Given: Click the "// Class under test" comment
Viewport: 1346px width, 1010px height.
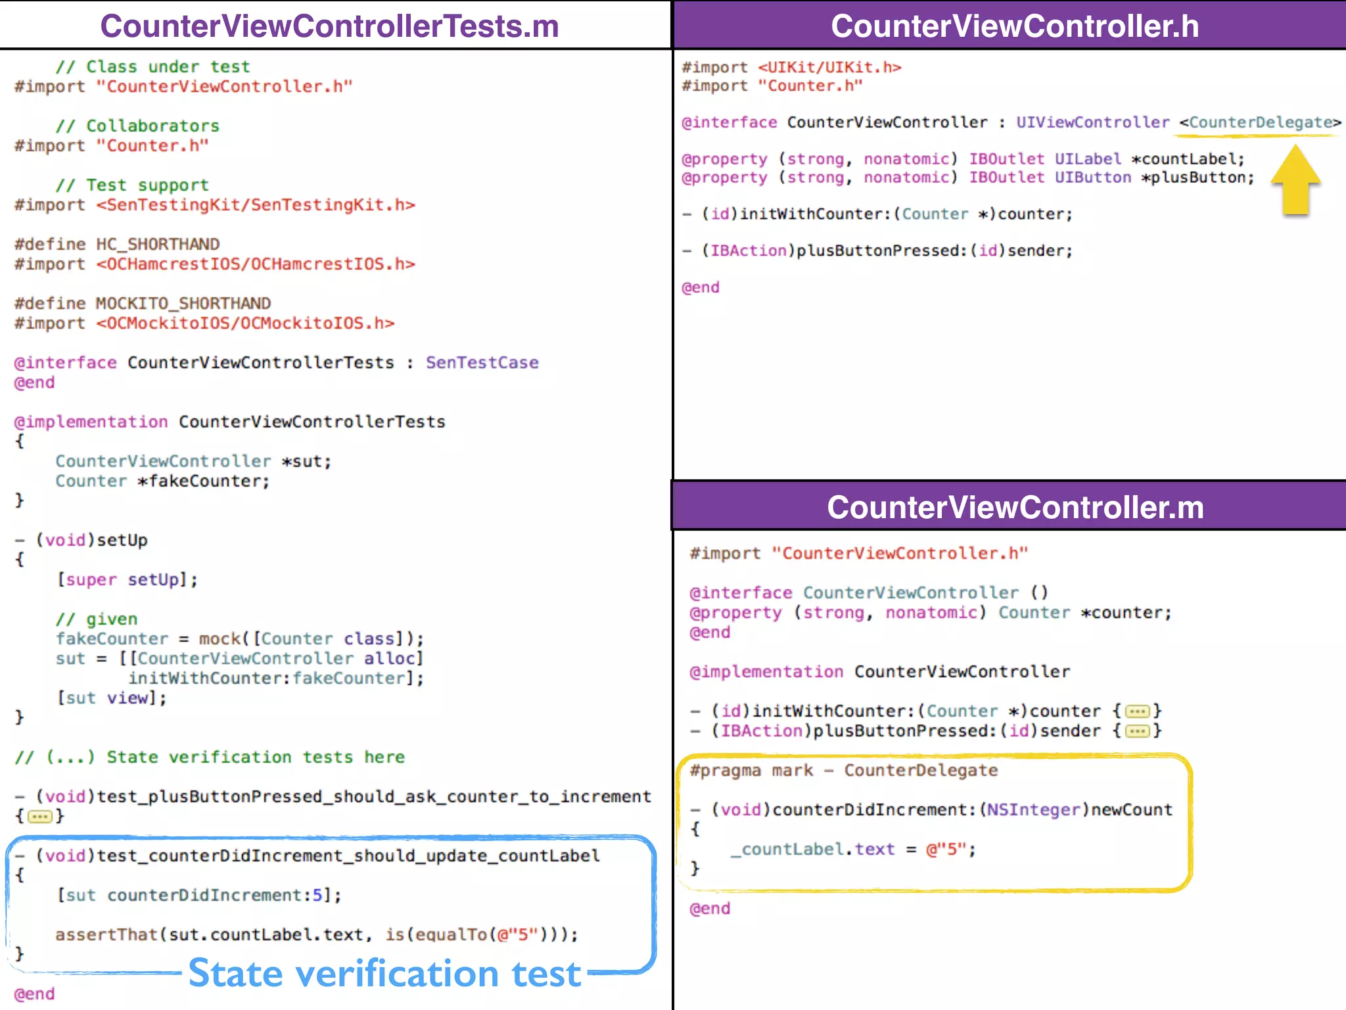Looking at the screenshot, I should 152,67.
